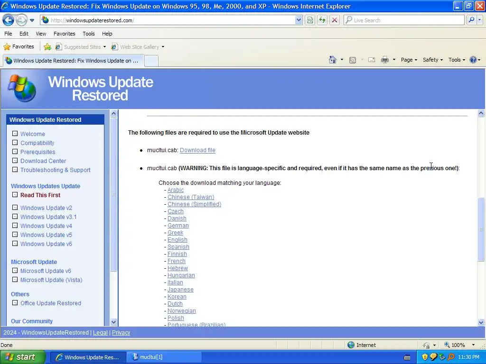The height and width of the screenshot is (364, 486).
Task: Click the Favorites star button
Action: pyautogui.click(x=19, y=47)
